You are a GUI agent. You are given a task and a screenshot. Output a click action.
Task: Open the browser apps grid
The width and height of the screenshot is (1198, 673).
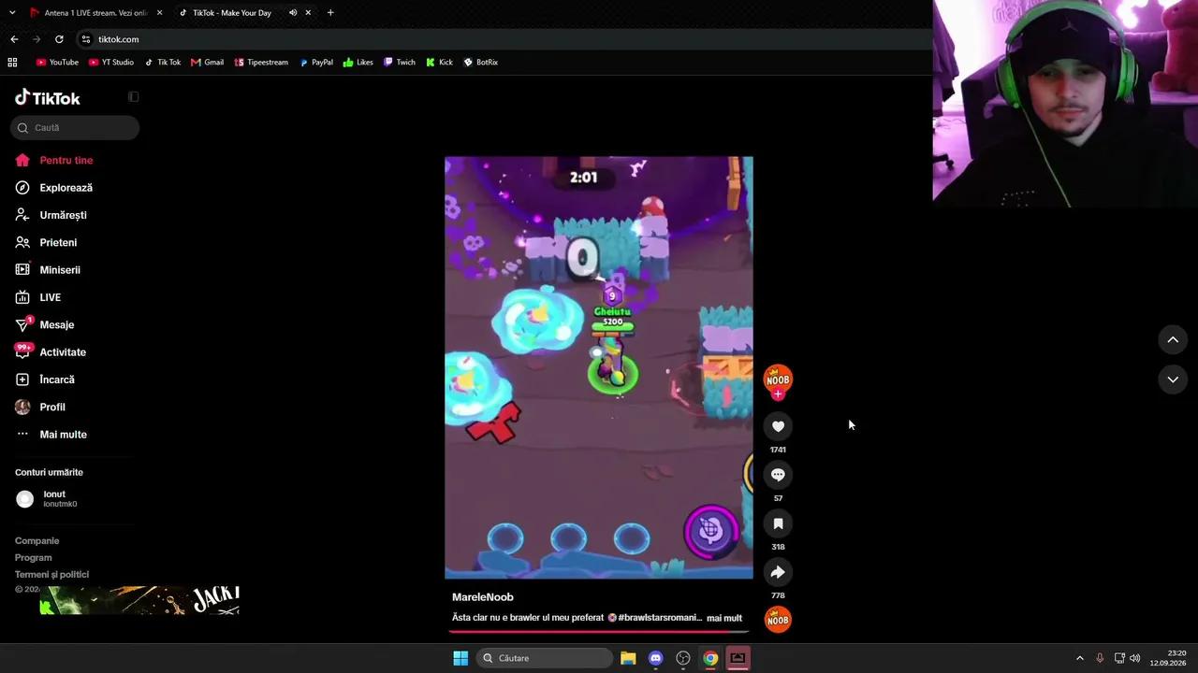12,63
